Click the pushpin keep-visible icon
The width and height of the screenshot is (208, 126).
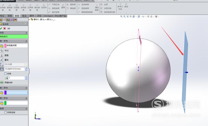coord(9,28)
